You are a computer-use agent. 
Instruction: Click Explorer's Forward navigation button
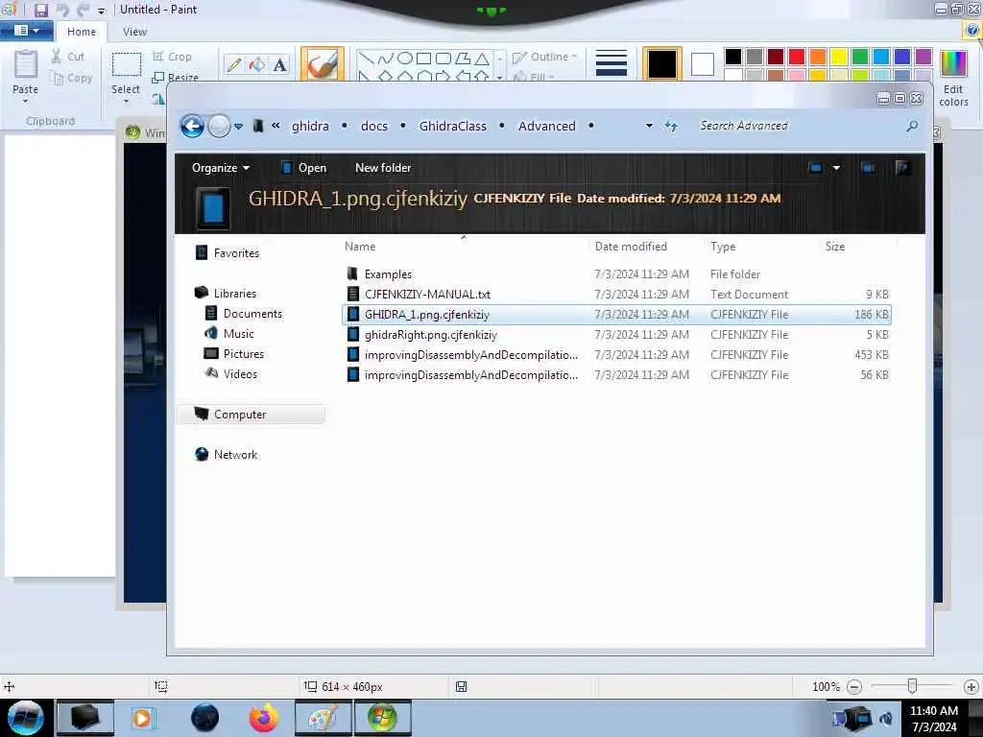tap(219, 126)
